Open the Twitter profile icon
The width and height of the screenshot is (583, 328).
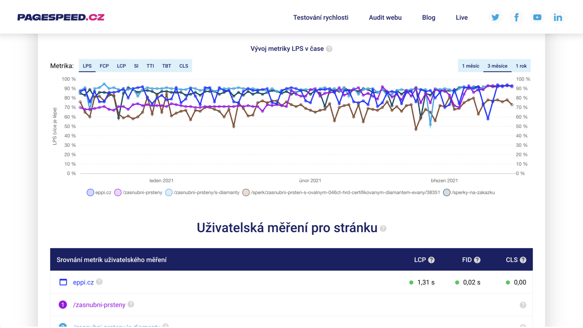click(x=495, y=17)
